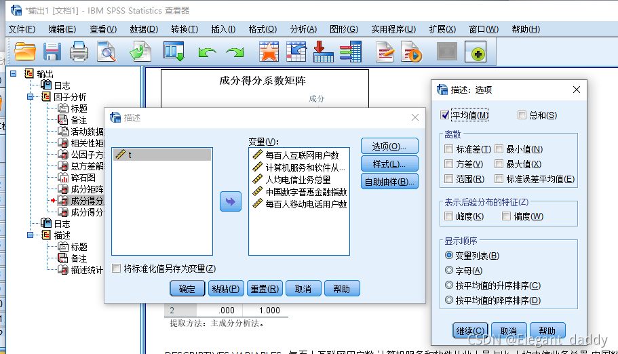Screen dimensions: 618x354
Task: Open the 图形(G) menu
Action: pos(344,29)
